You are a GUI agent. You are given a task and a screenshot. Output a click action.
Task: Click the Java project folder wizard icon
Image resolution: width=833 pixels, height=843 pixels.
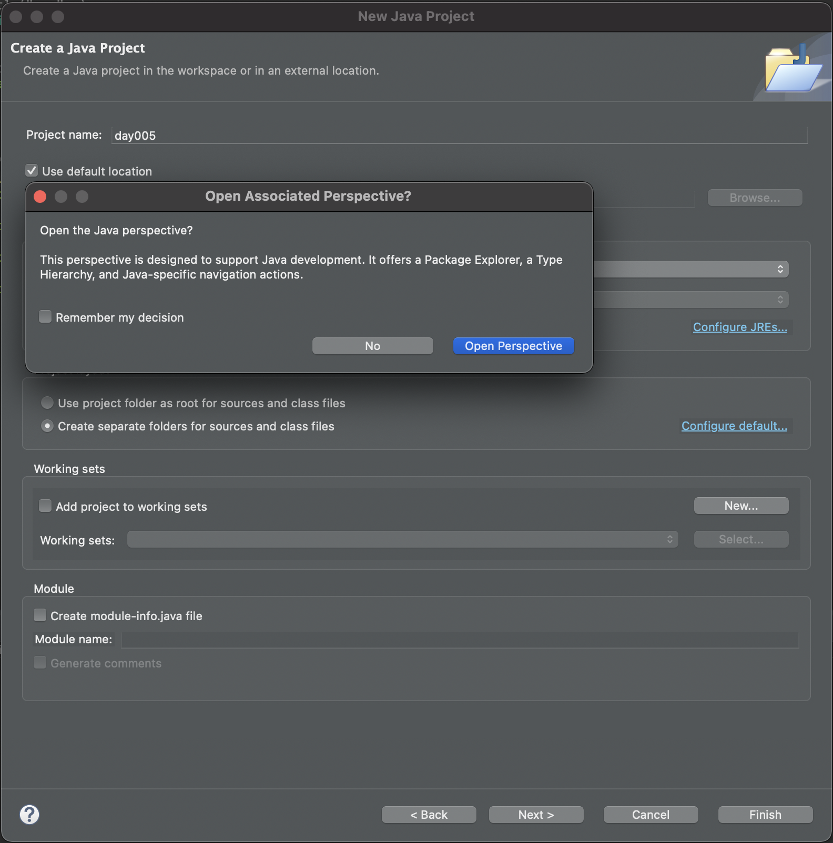point(793,68)
